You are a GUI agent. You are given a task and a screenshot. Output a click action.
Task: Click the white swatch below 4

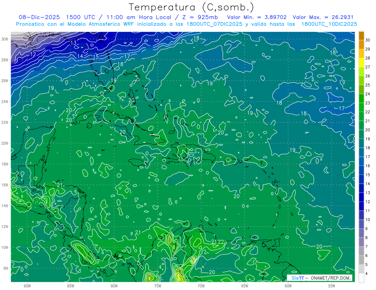click(361, 278)
